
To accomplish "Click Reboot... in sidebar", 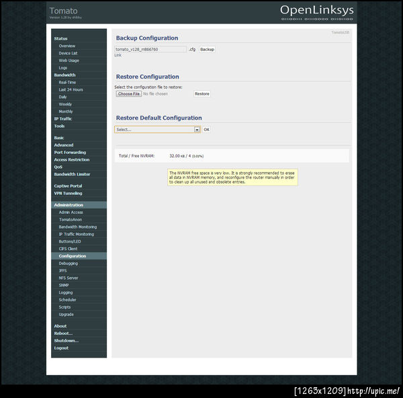I will point(63,333).
